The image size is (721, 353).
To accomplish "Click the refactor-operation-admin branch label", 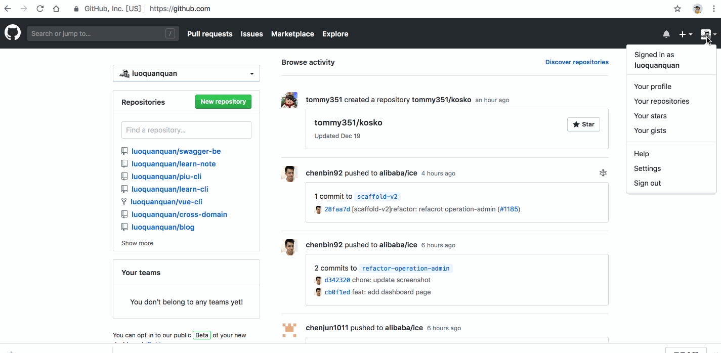I will pos(405,269).
